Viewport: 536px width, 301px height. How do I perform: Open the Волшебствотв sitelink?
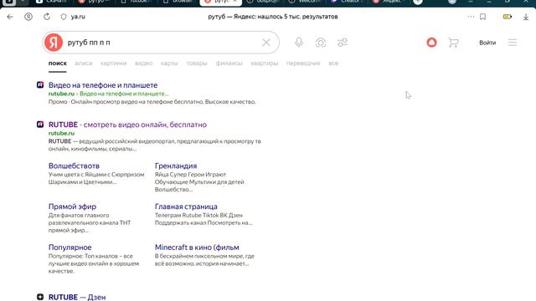click(x=74, y=166)
